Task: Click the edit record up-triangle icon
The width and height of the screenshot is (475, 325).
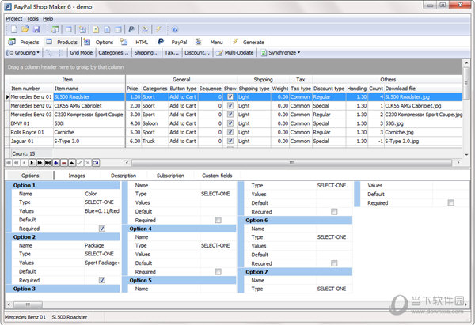Action: (72, 163)
